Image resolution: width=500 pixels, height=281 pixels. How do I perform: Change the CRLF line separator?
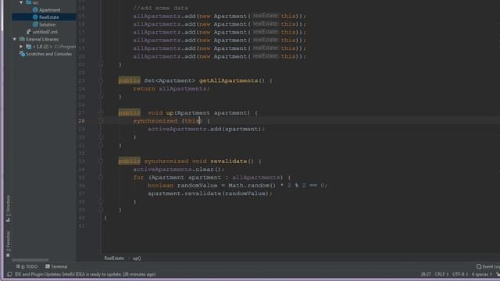(441, 274)
